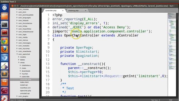Collapse the views folder arrow

(x=19, y=63)
